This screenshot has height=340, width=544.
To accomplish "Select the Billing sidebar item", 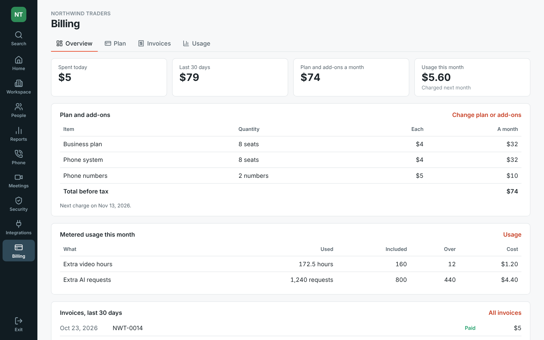I will click(19, 251).
